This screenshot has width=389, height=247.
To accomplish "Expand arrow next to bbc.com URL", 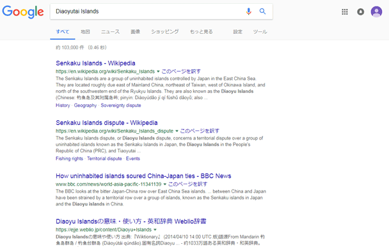I will click(x=164, y=184).
